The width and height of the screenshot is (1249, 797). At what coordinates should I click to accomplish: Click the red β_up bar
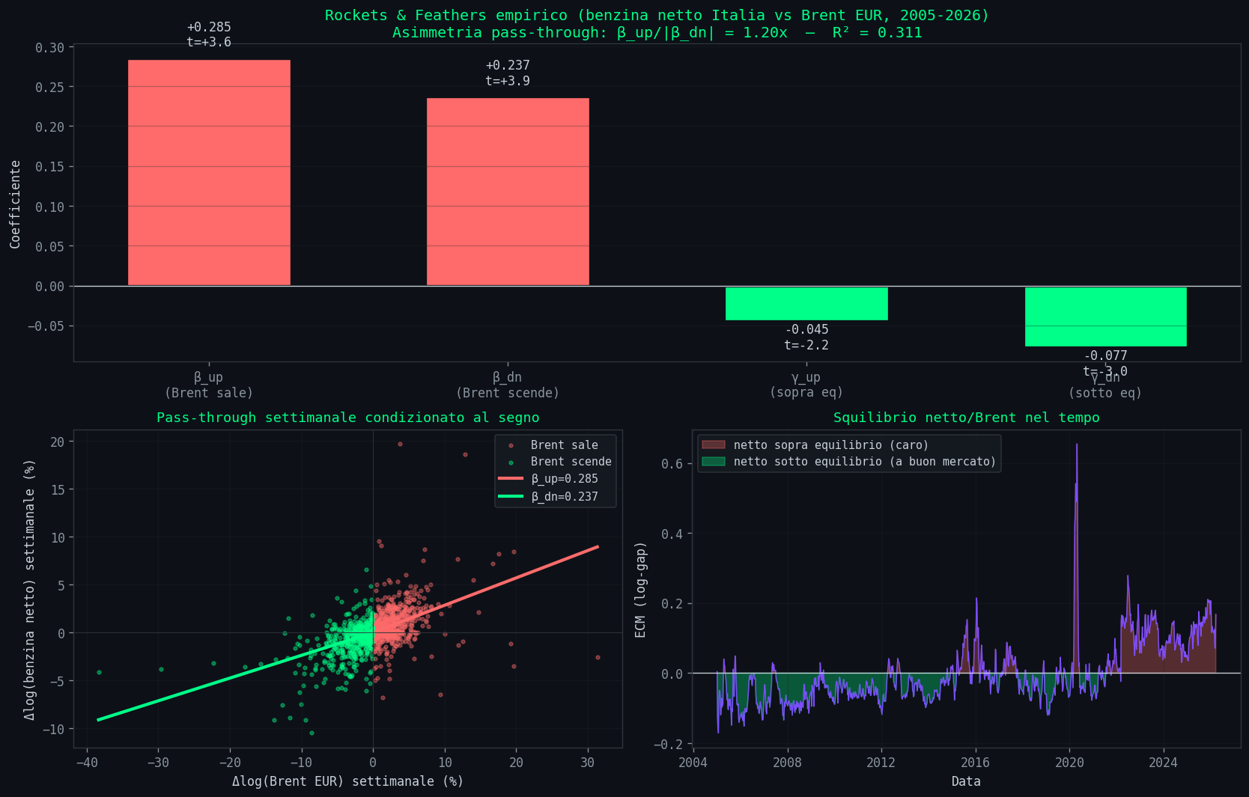[x=209, y=173]
